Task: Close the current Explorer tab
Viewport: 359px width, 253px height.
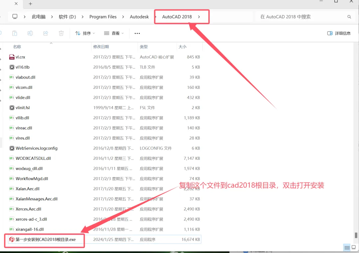Action: point(16,4)
